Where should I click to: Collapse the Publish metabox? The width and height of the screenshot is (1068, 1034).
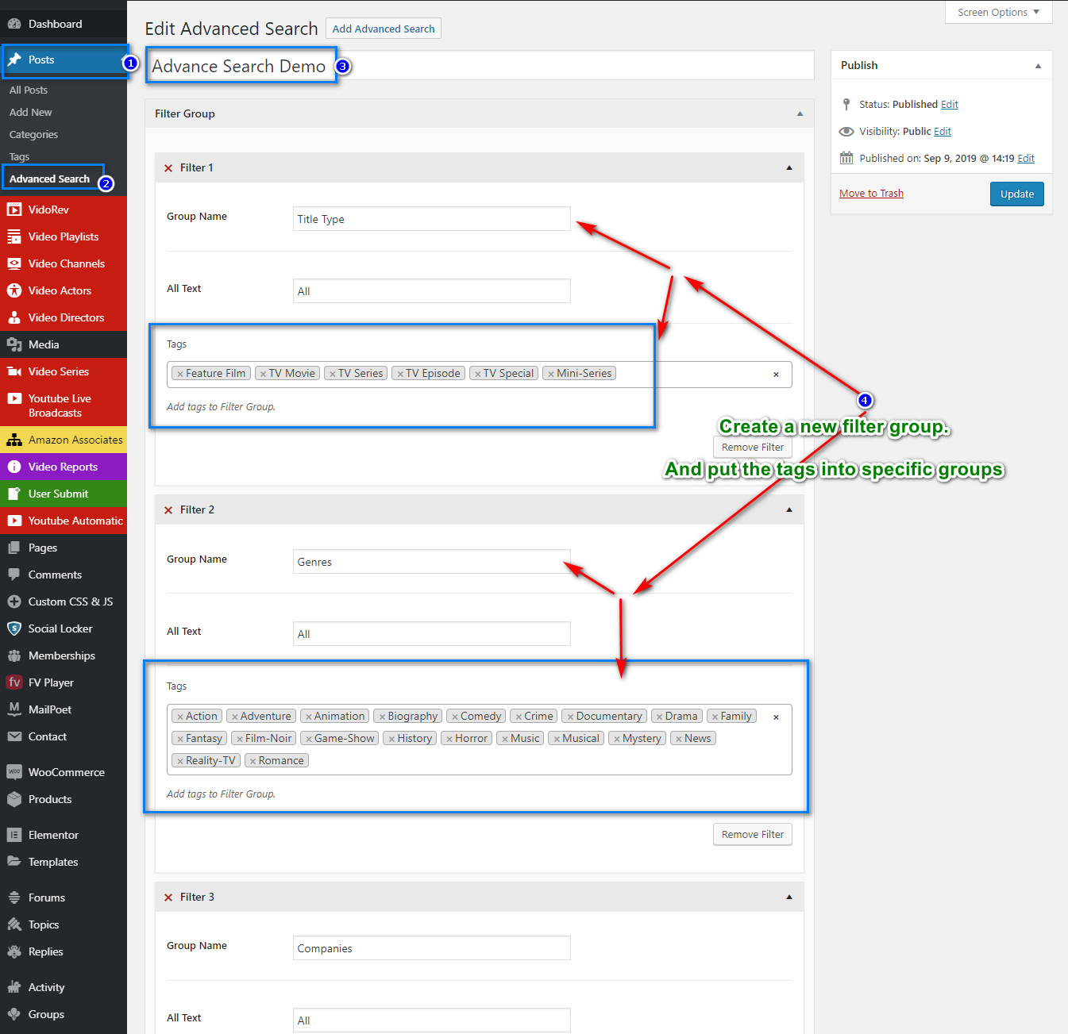[1038, 66]
